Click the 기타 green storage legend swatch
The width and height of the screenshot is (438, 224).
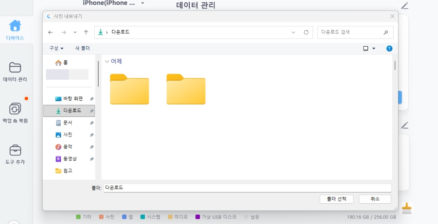point(78,217)
